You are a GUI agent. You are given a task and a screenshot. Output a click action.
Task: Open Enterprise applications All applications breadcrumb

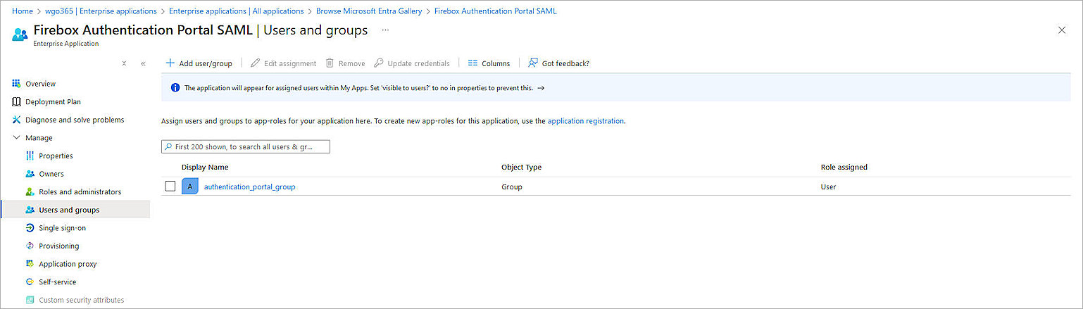pos(237,11)
